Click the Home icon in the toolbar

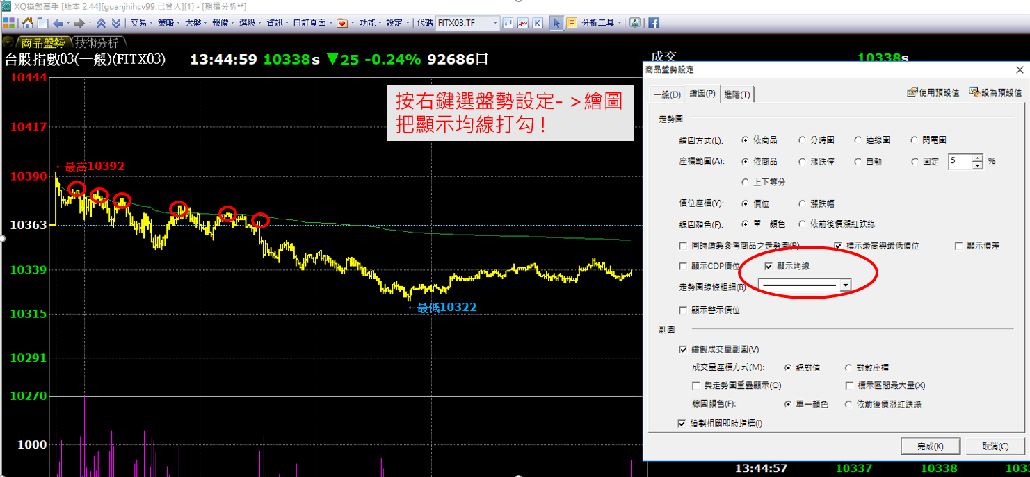pyautogui.click(x=28, y=23)
